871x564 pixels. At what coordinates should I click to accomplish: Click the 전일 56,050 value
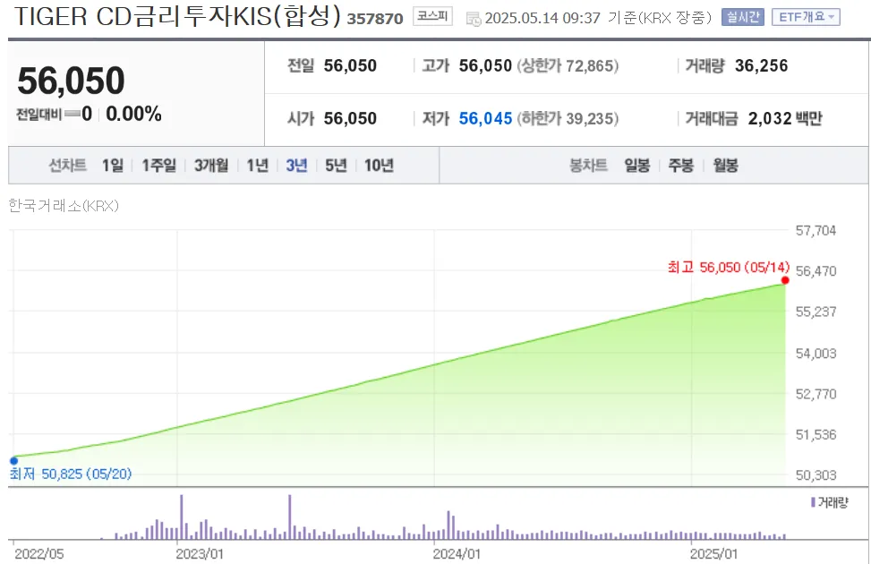pyautogui.click(x=350, y=65)
